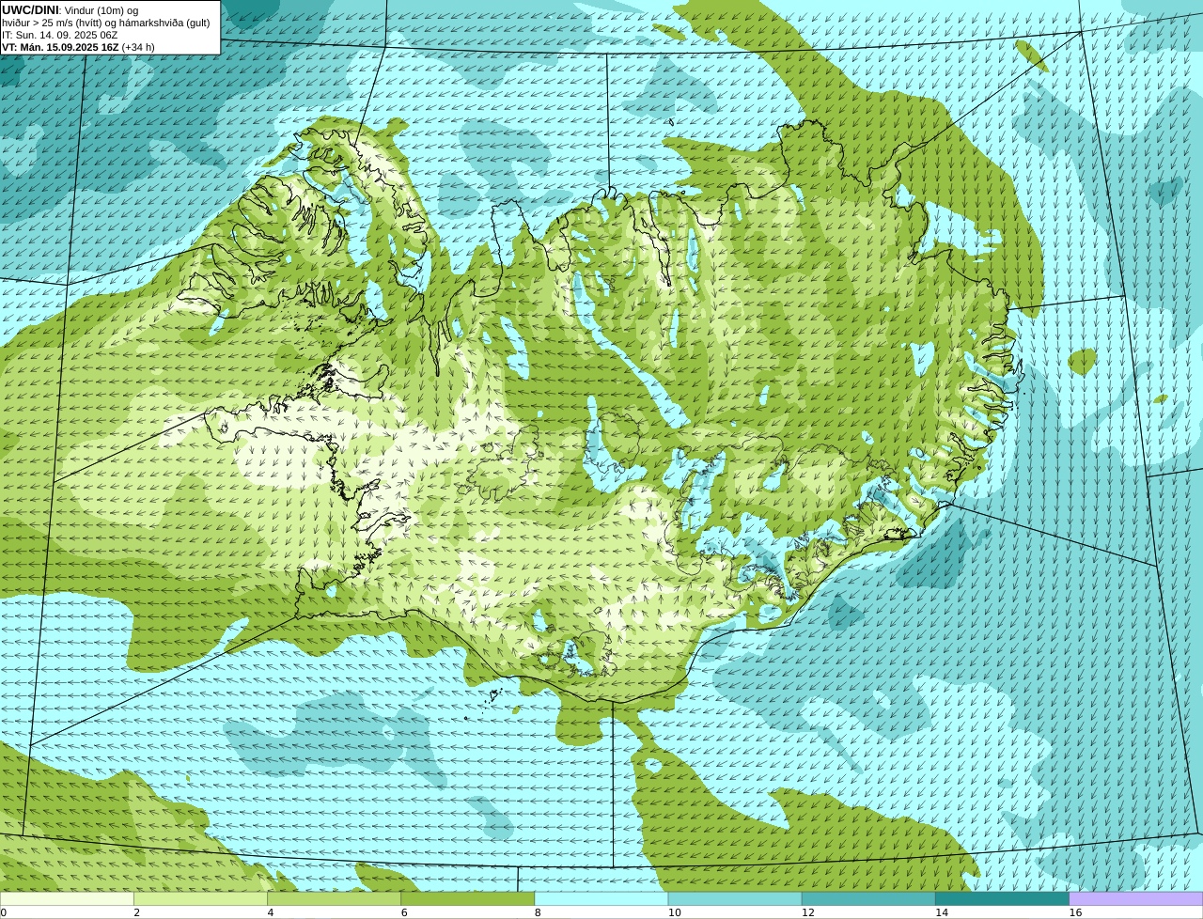Click the legend tick label '10'
Screen dimensions: 1203x919
pos(674,912)
